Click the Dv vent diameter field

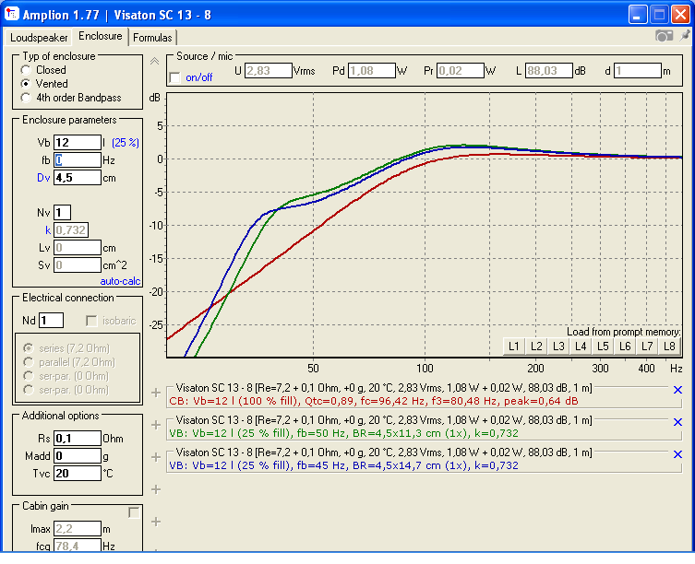pyautogui.click(x=78, y=178)
